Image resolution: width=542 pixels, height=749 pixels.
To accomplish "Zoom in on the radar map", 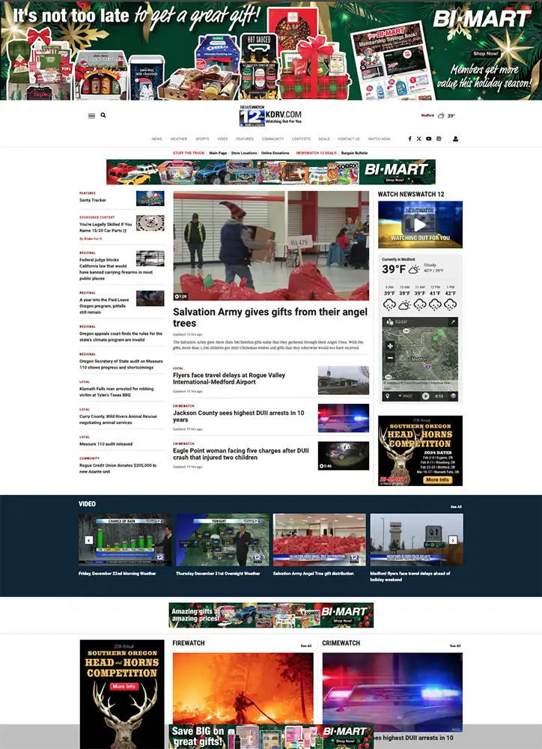I will pyautogui.click(x=390, y=346).
